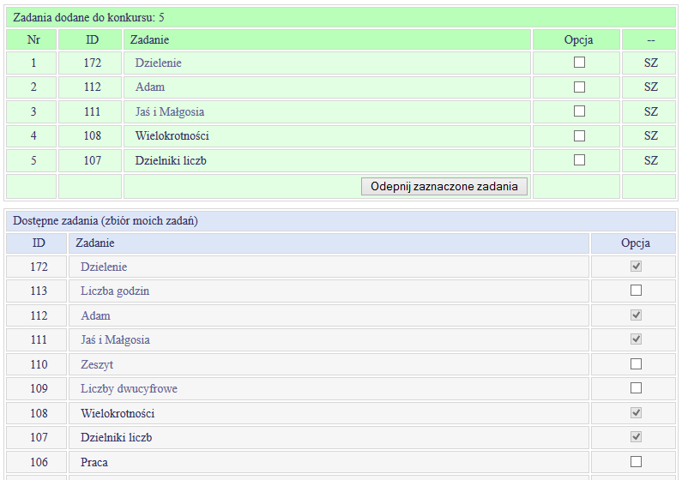Open Dzielenie link in the contest tasks table
The width and height of the screenshot is (682, 480).
(158, 63)
